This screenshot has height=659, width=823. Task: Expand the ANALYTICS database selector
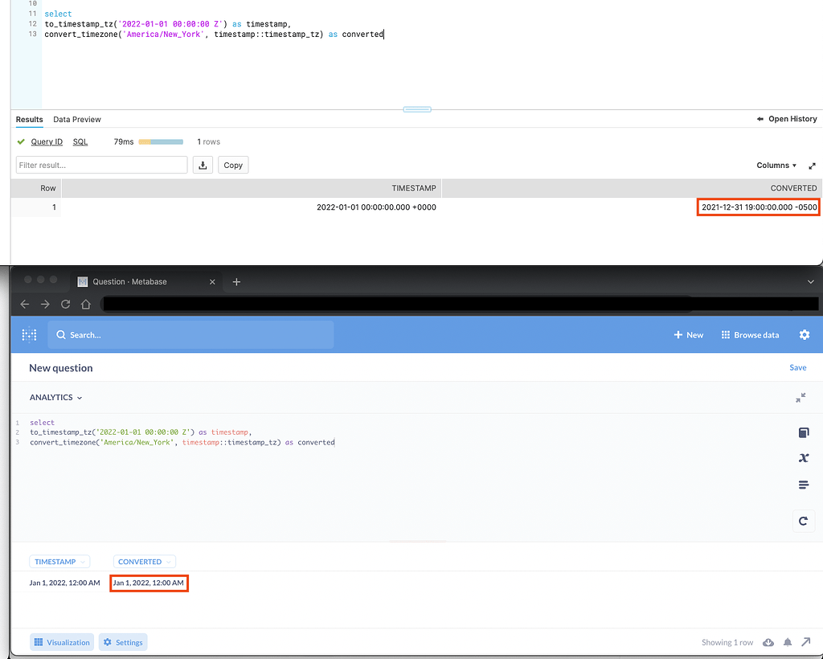(55, 397)
